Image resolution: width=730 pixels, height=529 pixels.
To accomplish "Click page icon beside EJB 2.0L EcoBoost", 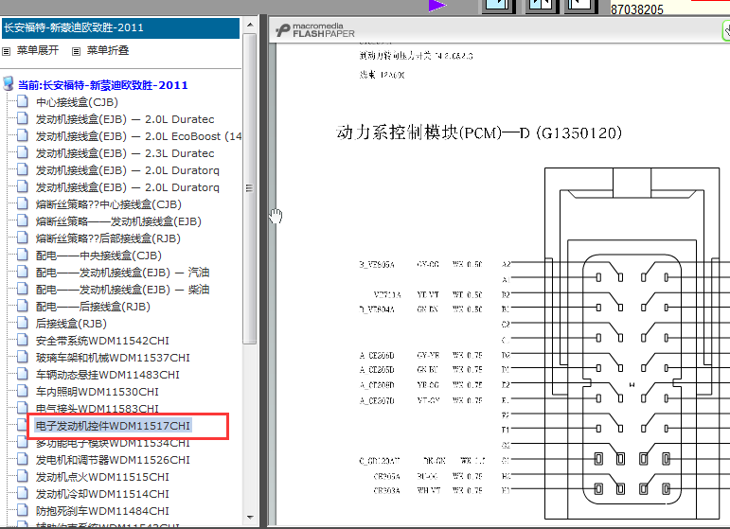I will 23,135.
